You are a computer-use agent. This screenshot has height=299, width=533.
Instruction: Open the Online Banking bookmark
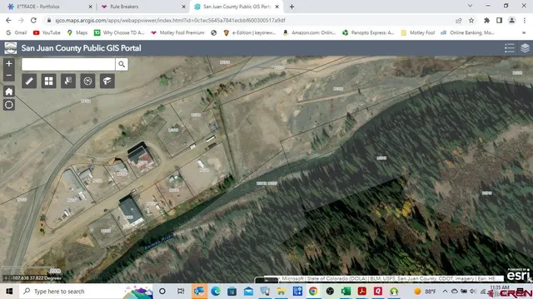467,32
